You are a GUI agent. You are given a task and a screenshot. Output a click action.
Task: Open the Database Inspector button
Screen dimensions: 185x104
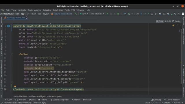60,100
